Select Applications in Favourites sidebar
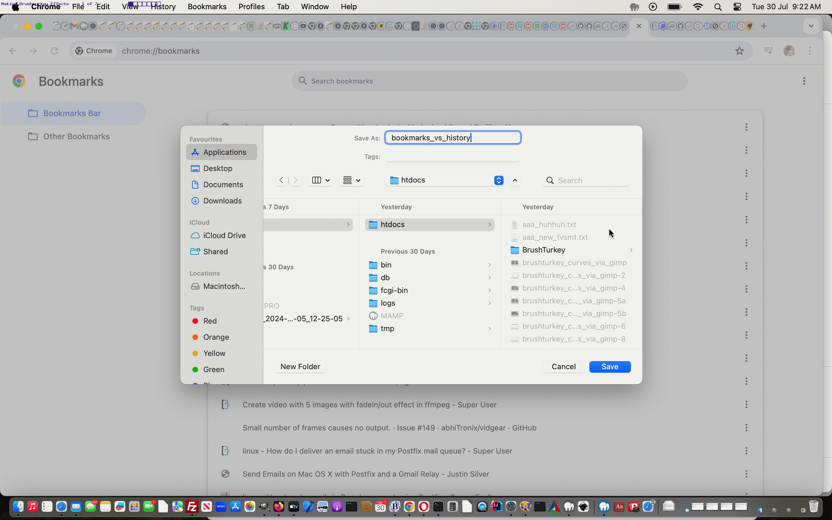The image size is (832, 520). [221, 152]
